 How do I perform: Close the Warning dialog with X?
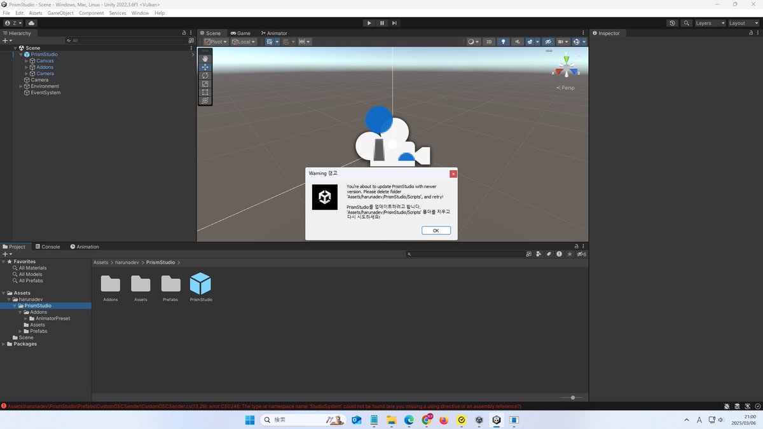tap(453, 174)
